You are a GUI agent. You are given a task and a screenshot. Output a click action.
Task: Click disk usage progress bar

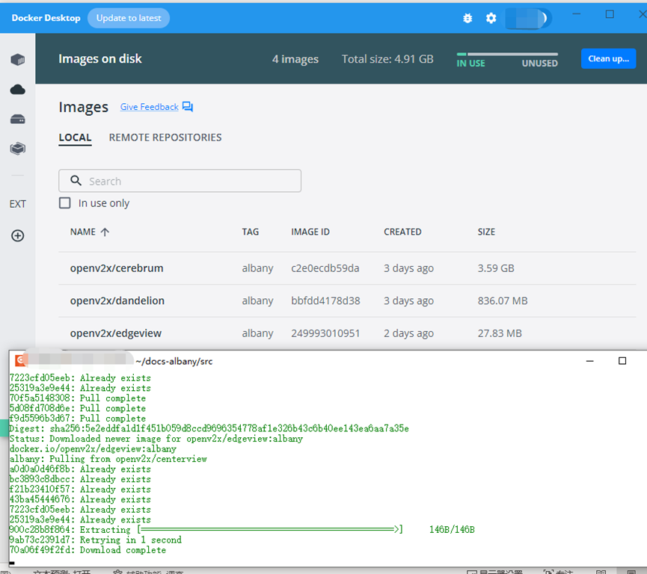coord(507,54)
